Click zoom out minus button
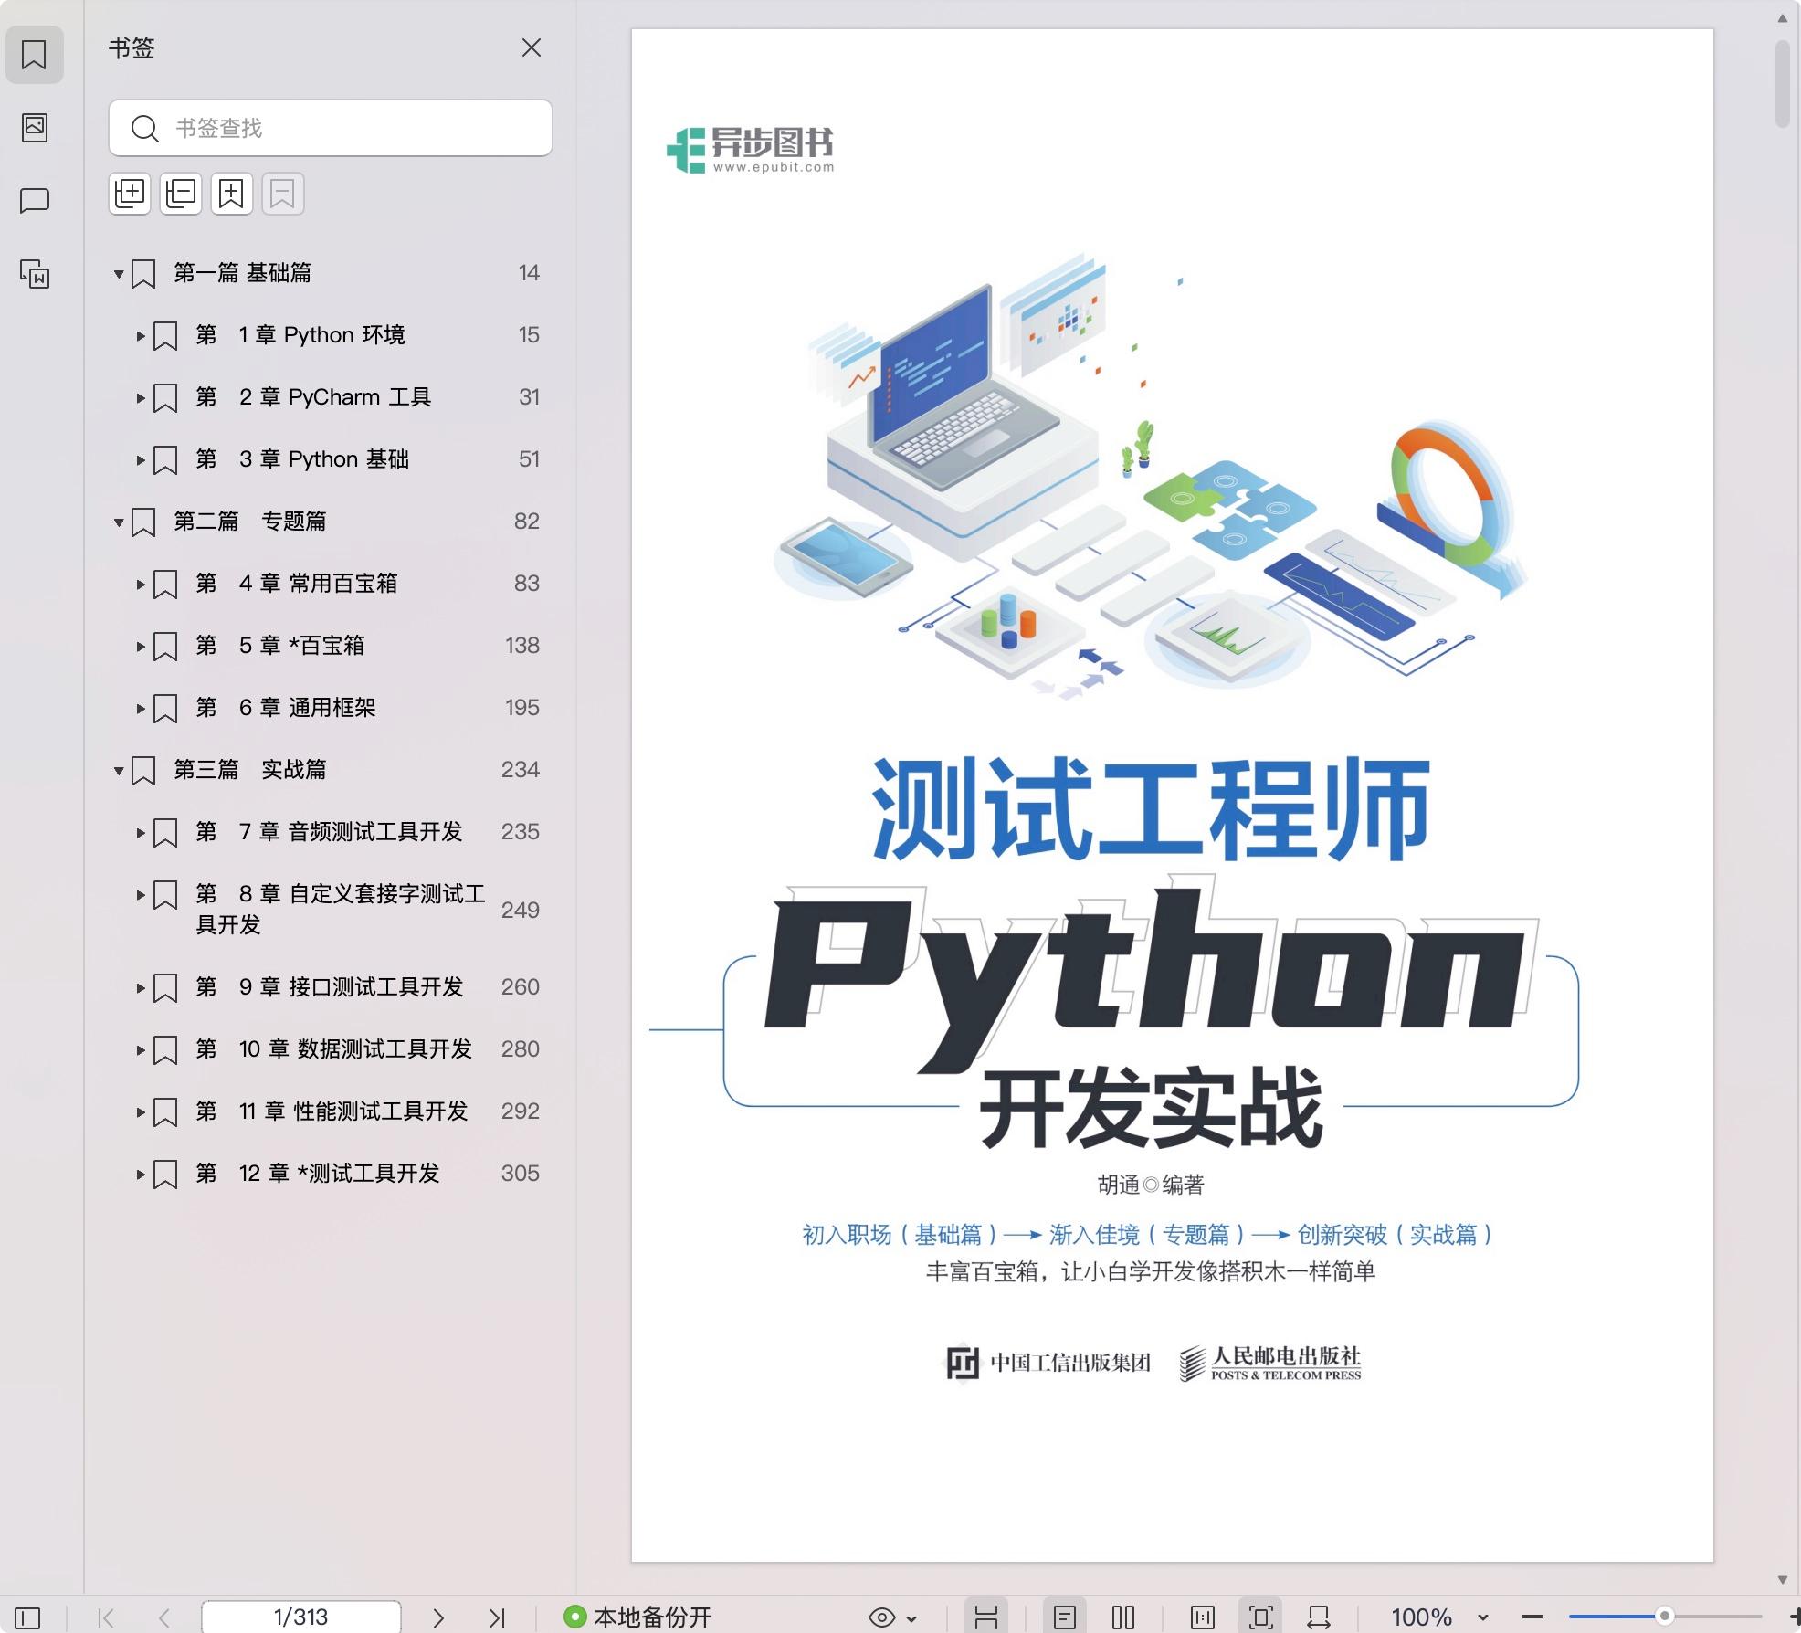This screenshot has height=1633, width=1801. coord(1532,1617)
